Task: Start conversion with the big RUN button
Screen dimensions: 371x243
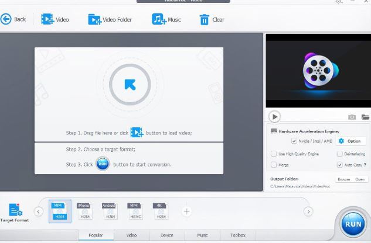Action: click(x=353, y=224)
